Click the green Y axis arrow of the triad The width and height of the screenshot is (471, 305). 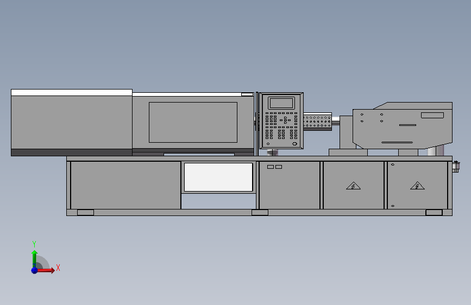34,258
